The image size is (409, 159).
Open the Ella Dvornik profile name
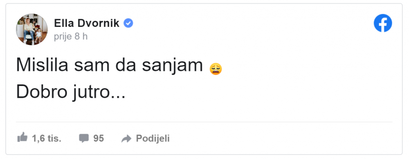(x=87, y=23)
